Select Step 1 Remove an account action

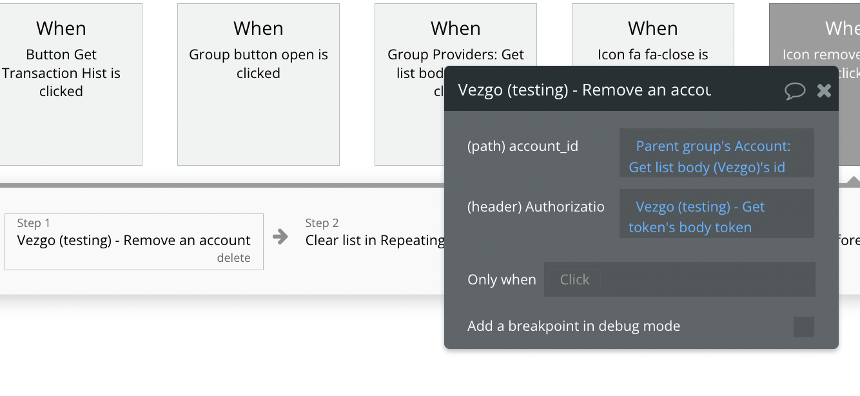[133, 241]
